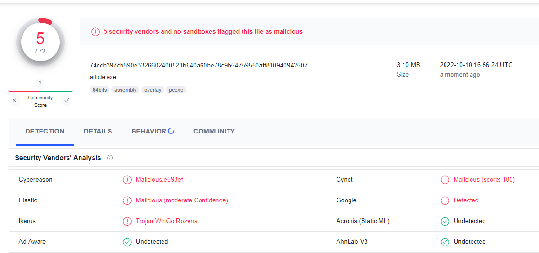Click the Acronis undetected green check icon
Image resolution: width=539 pixels, height=253 pixels.
click(445, 221)
